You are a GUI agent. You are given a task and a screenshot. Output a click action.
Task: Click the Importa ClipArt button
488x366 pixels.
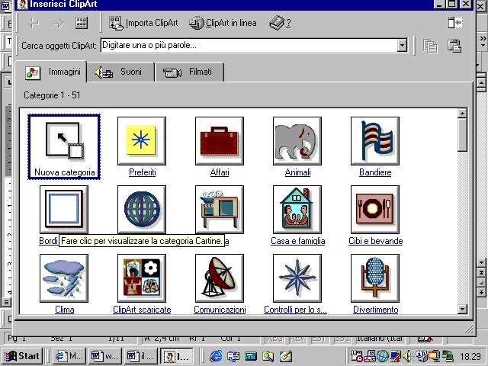tap(144, 23)
